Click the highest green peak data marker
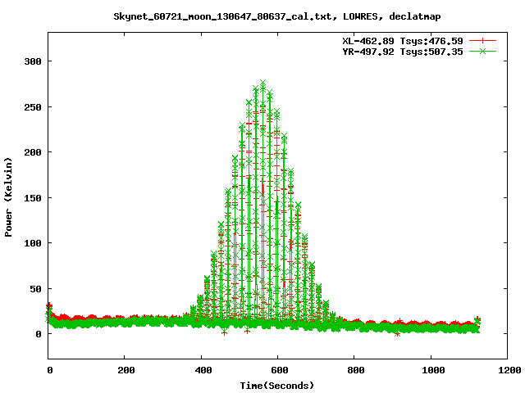525x393 pixels. 262,83
